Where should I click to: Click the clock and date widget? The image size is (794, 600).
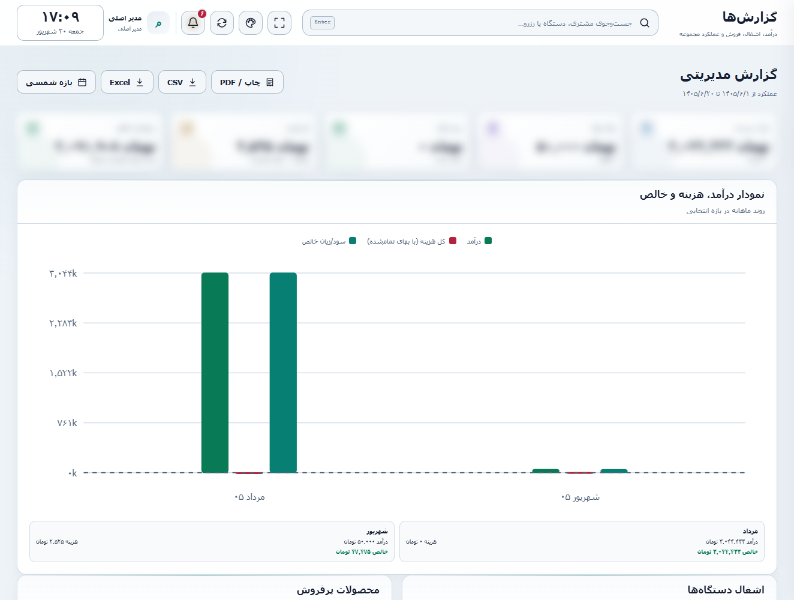[60, 23]
